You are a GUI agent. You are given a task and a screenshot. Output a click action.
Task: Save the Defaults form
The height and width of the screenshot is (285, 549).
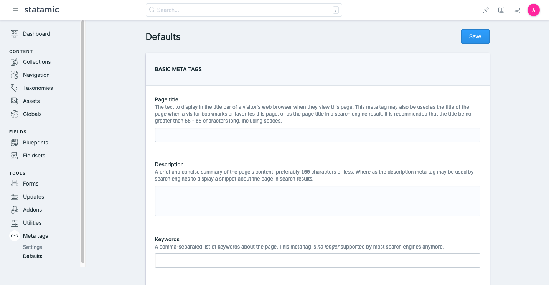(475, 36)
